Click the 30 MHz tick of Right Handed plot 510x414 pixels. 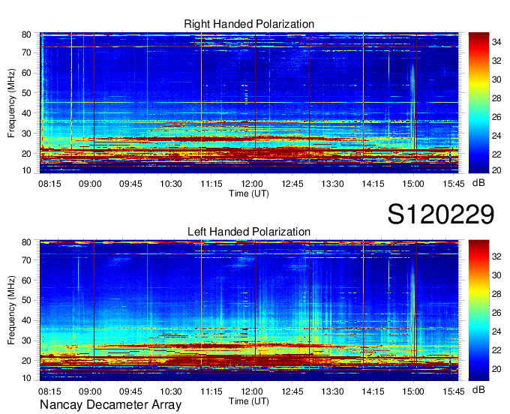coord(26,133)
